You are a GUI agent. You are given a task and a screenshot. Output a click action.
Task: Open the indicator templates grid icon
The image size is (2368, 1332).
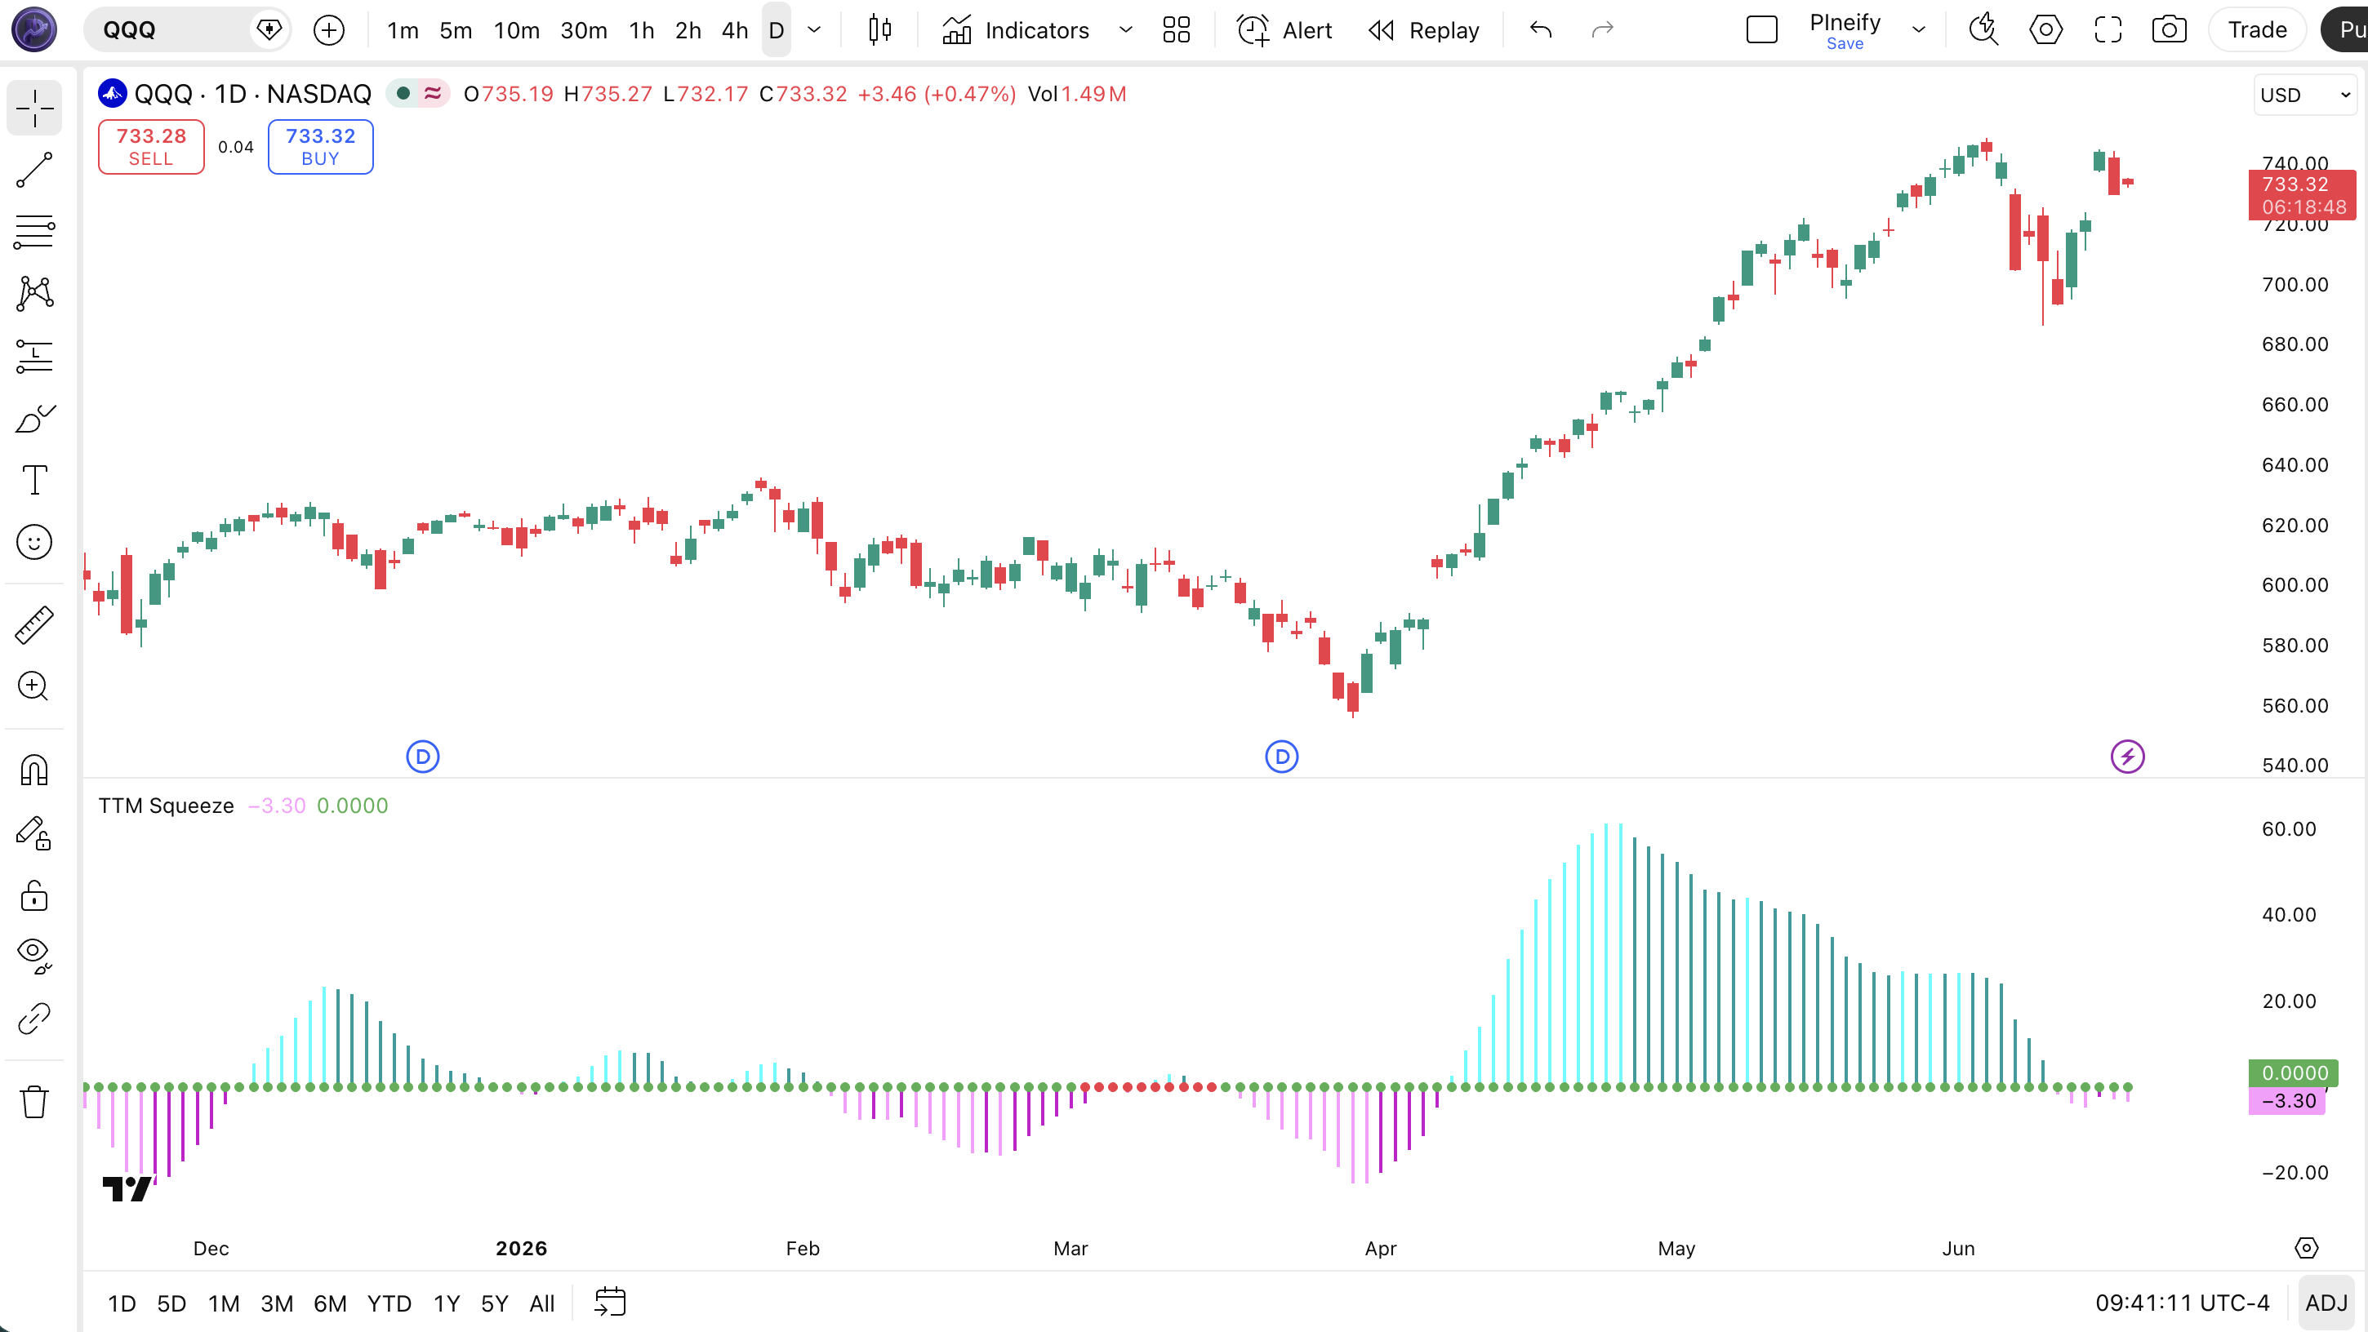tap(1176, 30)
